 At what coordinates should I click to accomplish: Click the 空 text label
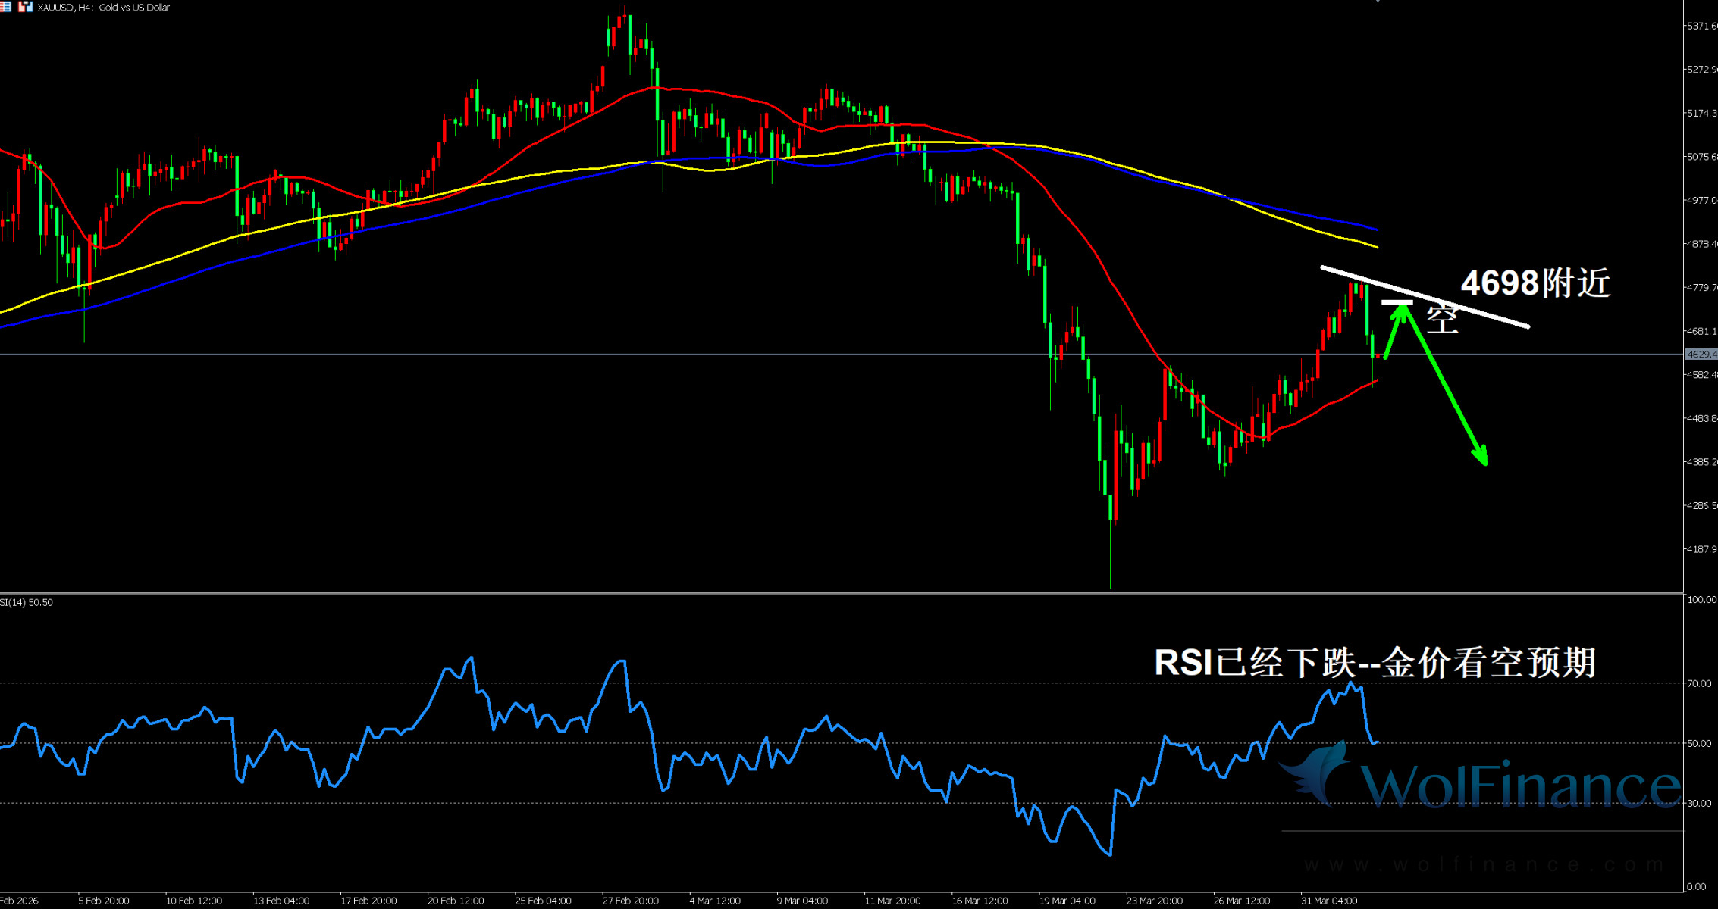1442,320
